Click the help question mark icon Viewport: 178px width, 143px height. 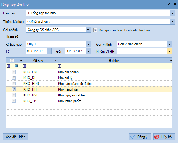(x=169, y=4)
